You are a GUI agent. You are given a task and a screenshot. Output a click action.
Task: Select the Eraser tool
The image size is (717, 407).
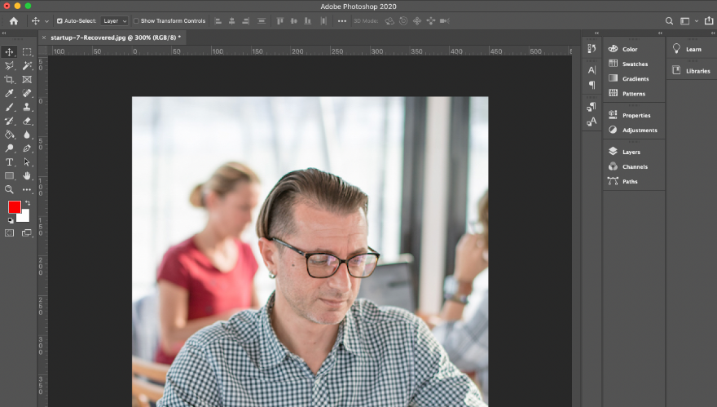27,121
